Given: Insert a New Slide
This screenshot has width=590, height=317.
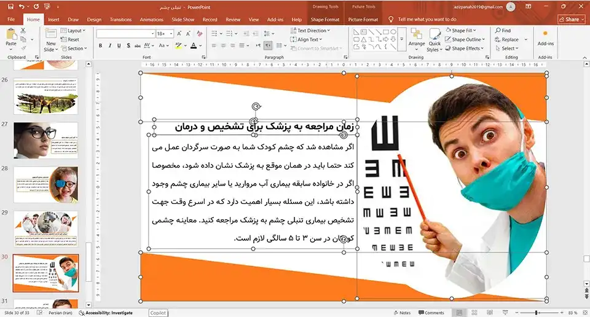Looking at the screenshot, I should coord(51,40).
